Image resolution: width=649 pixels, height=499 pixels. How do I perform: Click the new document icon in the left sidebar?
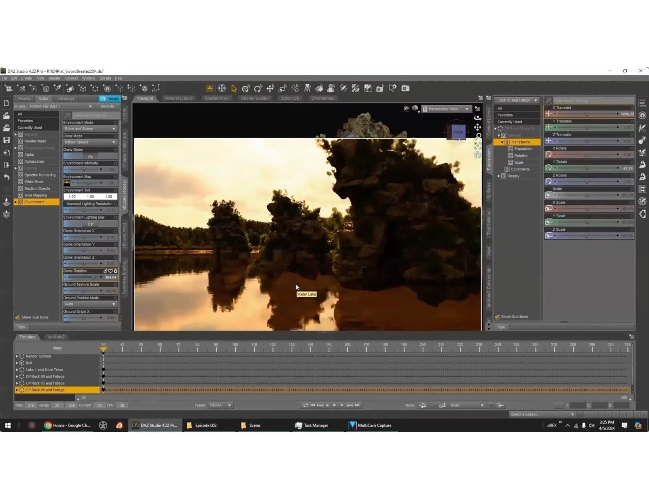point(6,103)
